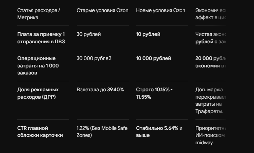Screen dimensions: 254x153
Task: Select the 'Старые условия Ozon' column header
Action: [x=102, y=10]
